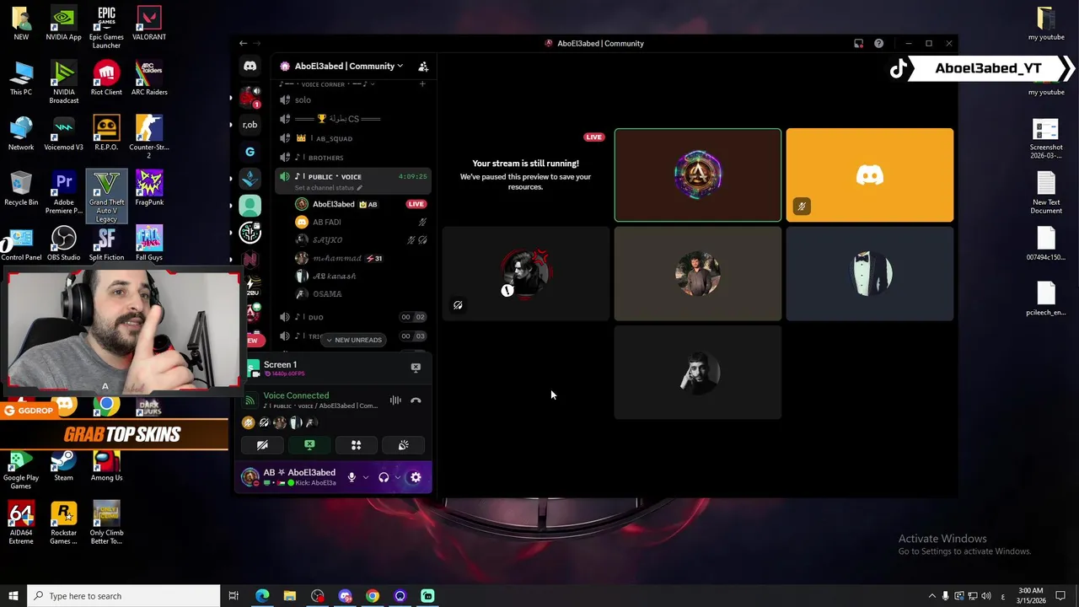Join the AB_SQUAD voice channel
This screenshot has width=1079, height=607.
[352, 138]
